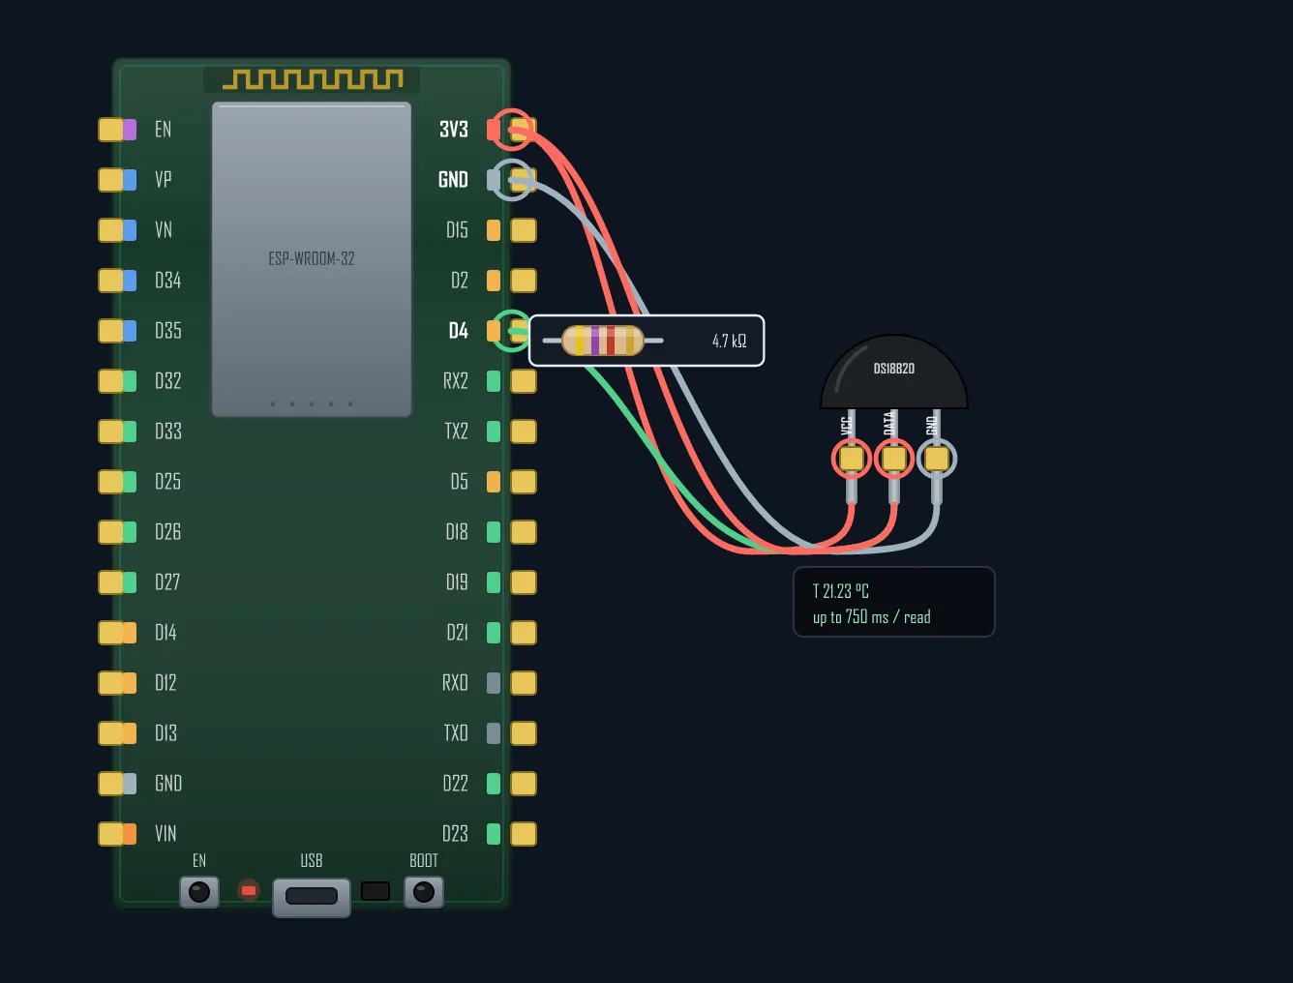Select the TX2 pin pad
Viewport: 1293px width, 983px height.
524,432
